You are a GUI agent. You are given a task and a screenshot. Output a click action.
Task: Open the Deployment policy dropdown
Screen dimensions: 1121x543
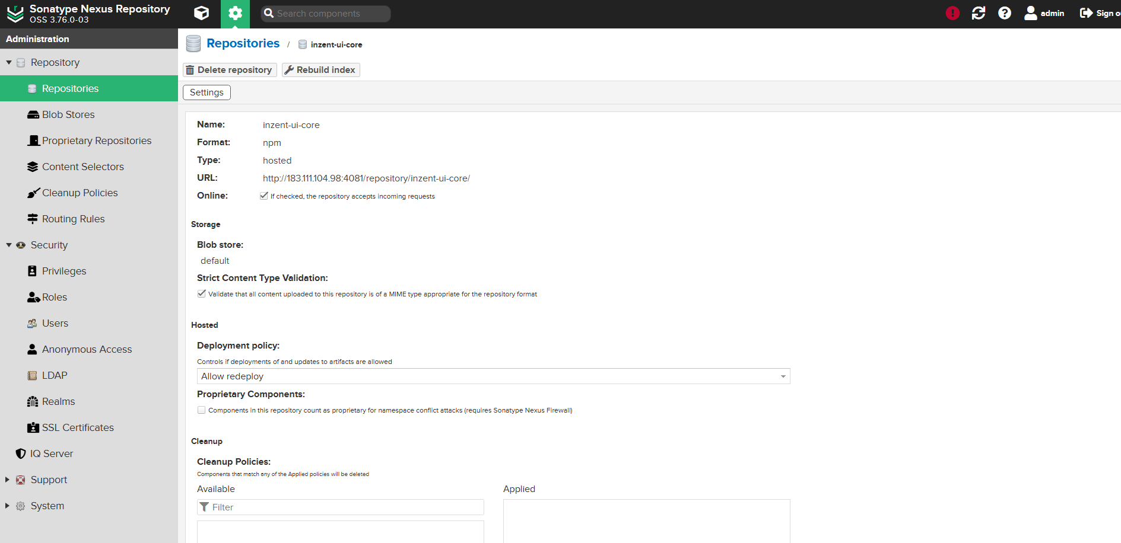click(782, 376)
